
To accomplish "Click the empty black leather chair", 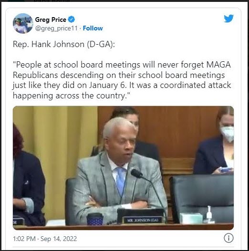I will click(202, 198).
